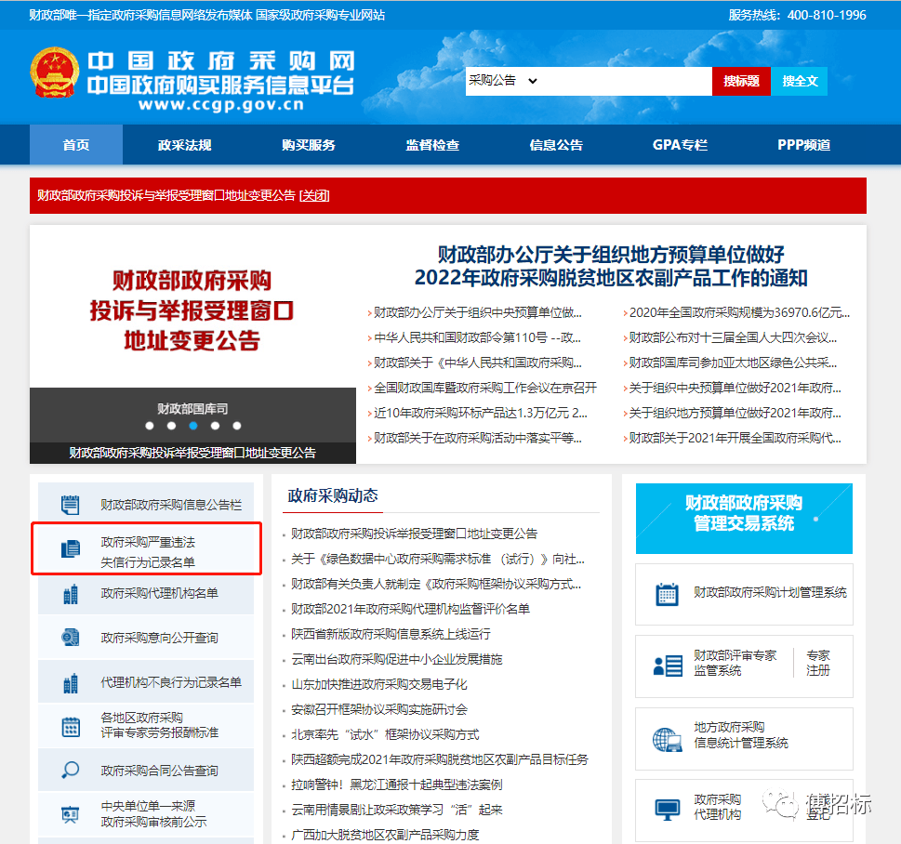Open the 地方政府采购信息统计管理系统 card
The width and height of the screenshot is (901, 844).
coord(744,739)
